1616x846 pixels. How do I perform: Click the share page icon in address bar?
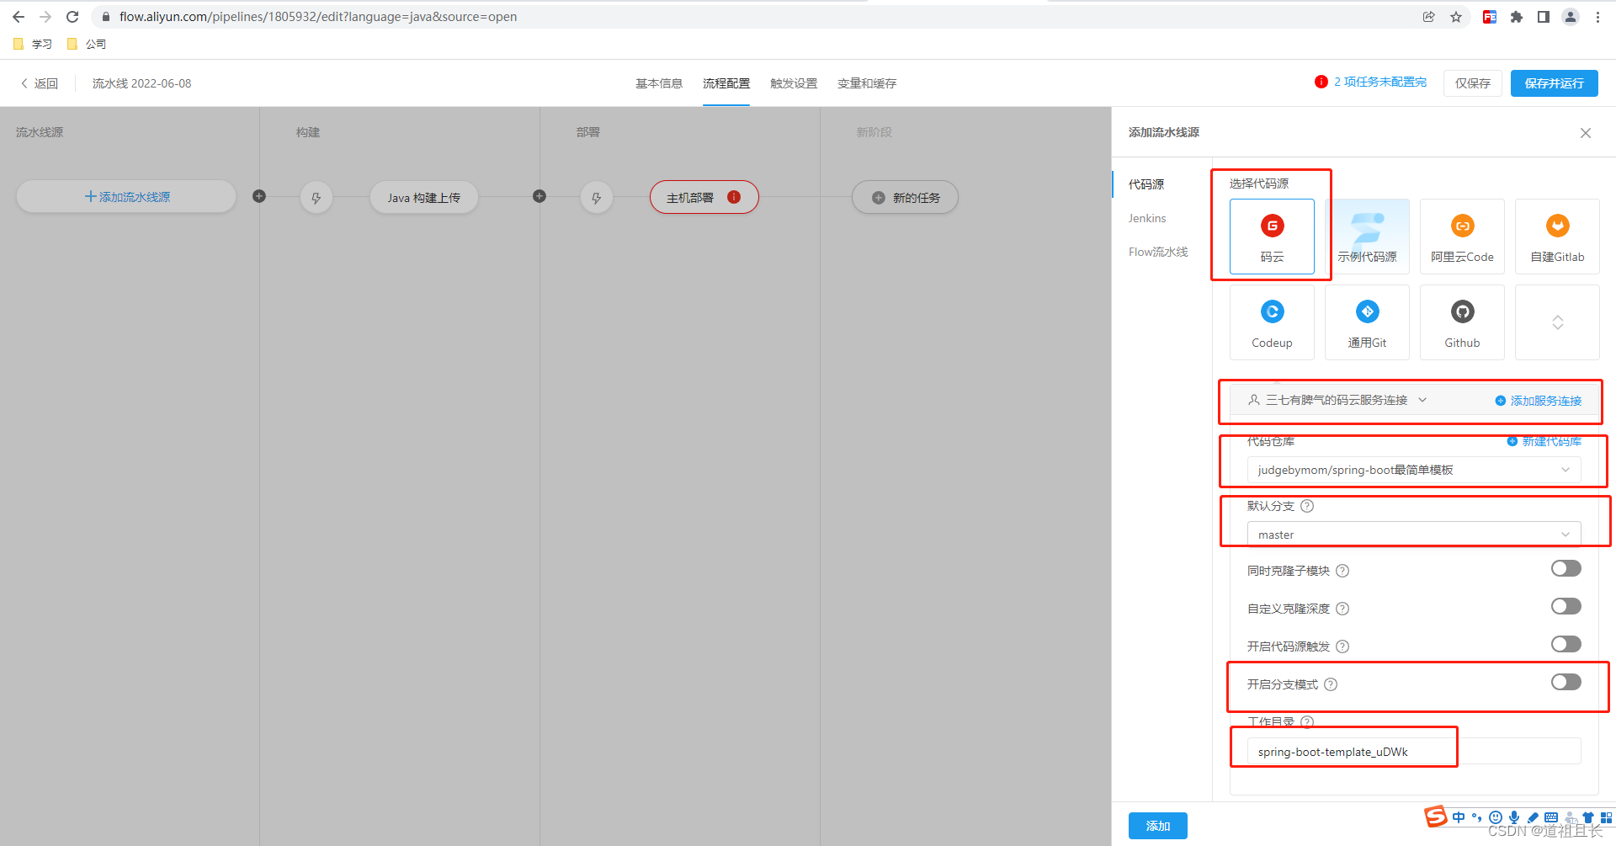(1429, 17)
